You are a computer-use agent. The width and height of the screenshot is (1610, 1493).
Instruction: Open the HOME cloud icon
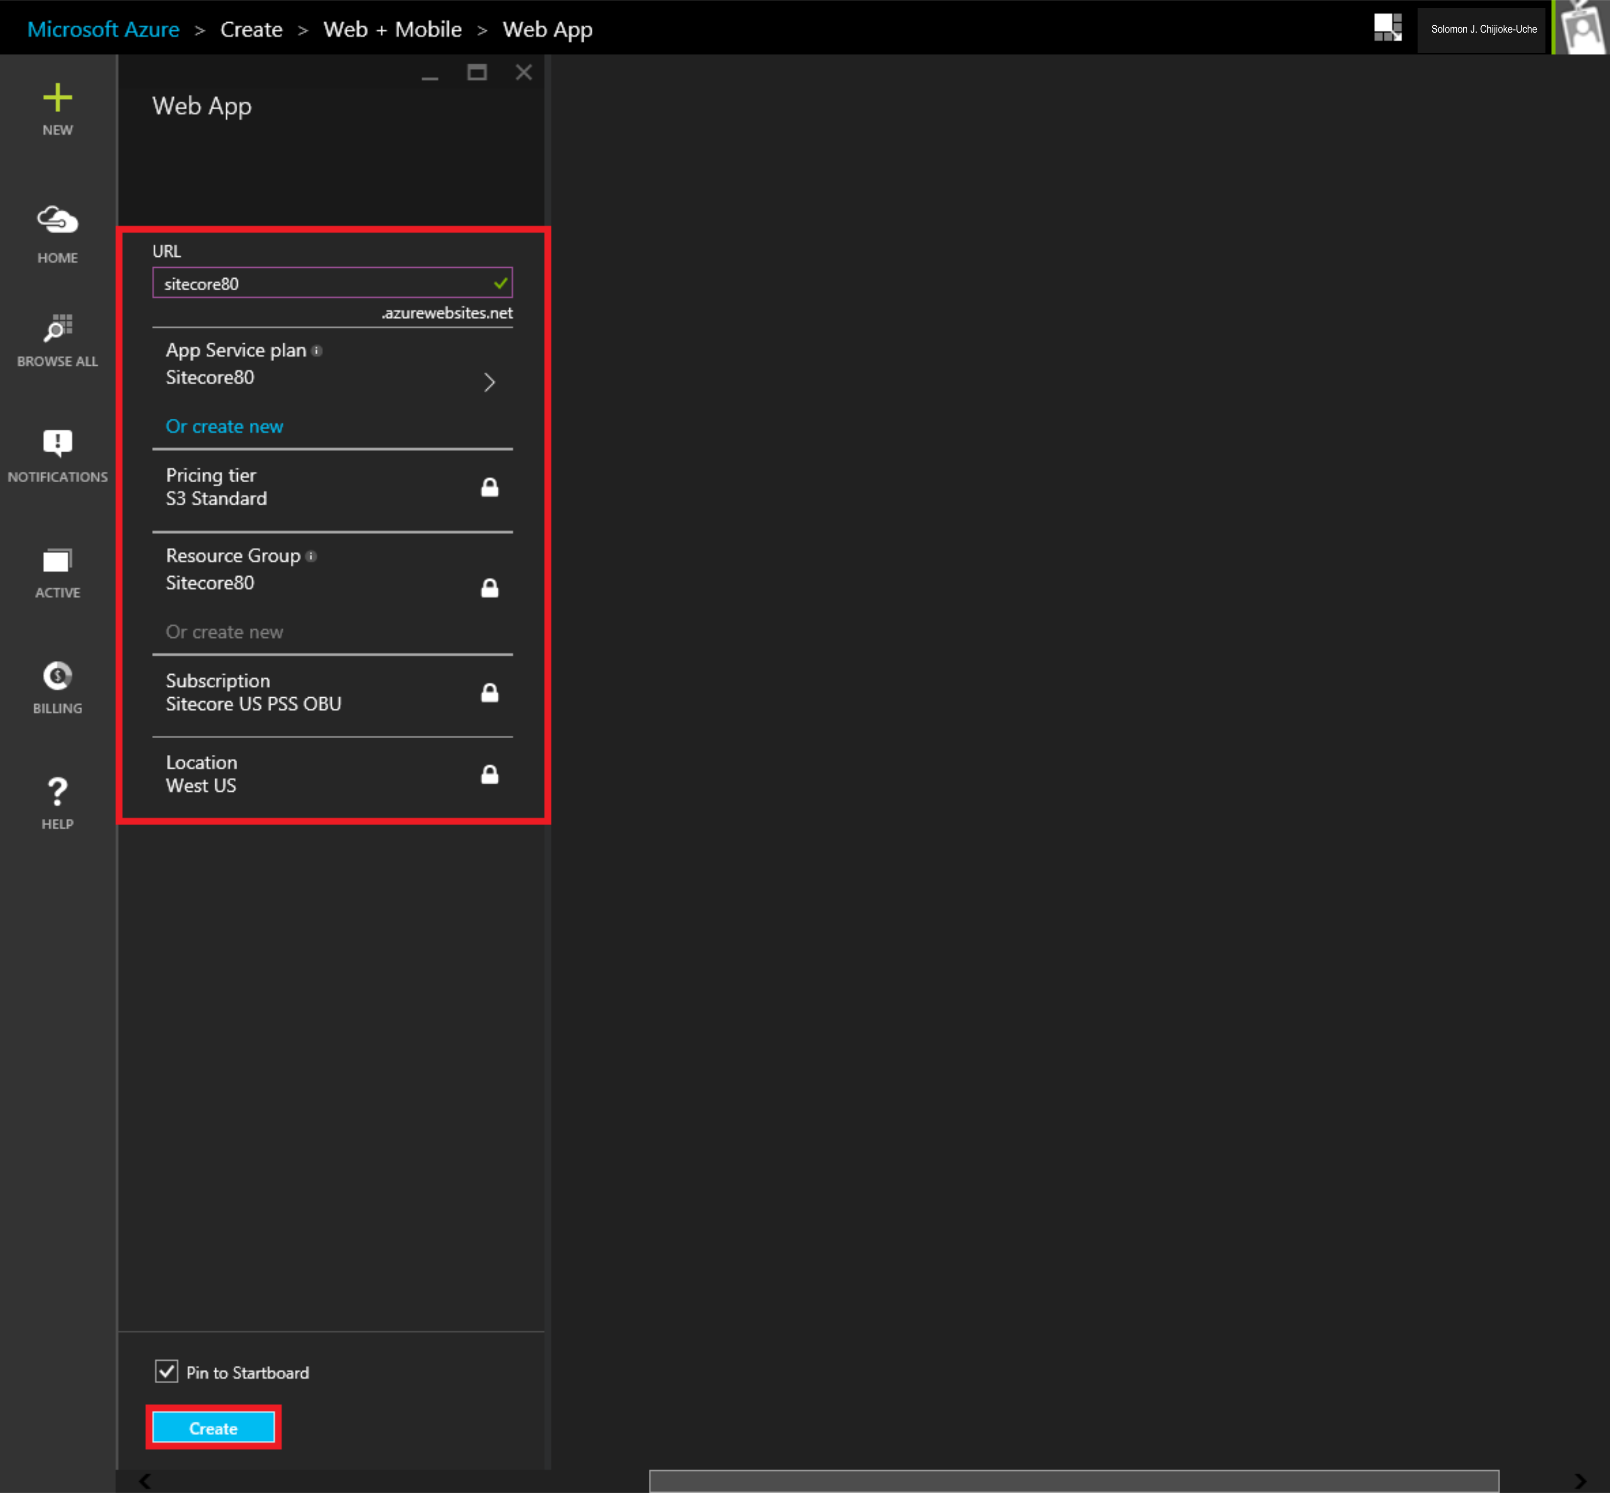click(x=57, y=220)
